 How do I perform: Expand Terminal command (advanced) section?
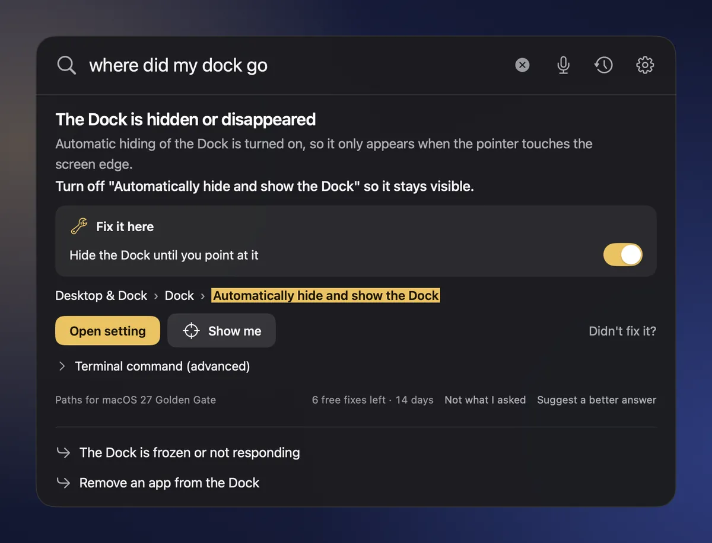pyautogui.click(x=153, y=366)
